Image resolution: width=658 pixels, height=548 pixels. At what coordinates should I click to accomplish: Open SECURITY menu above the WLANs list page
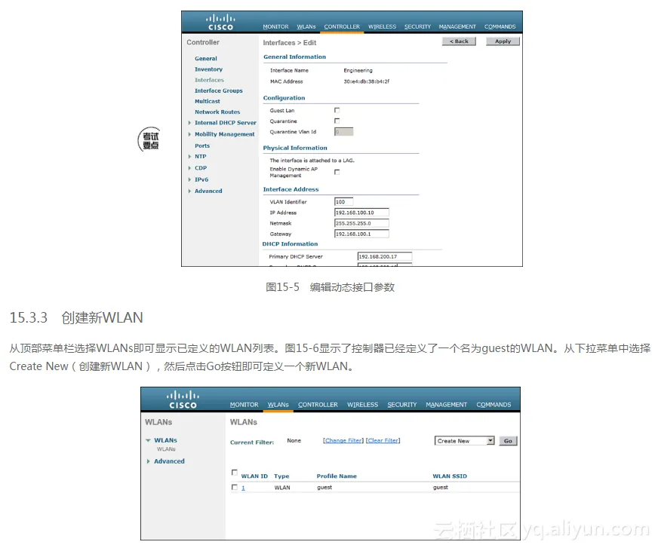coord(402,405)
